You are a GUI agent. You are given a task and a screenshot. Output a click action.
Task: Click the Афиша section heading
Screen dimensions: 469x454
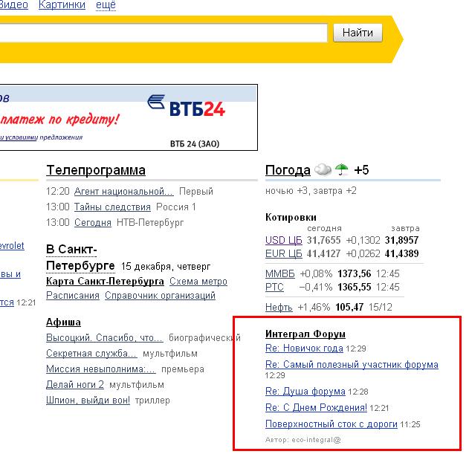(x=63, y=322)
